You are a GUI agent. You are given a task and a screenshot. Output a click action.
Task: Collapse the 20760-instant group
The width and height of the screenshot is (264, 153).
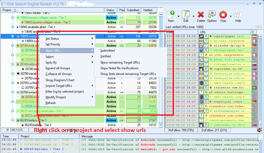[x=12, y=92]
